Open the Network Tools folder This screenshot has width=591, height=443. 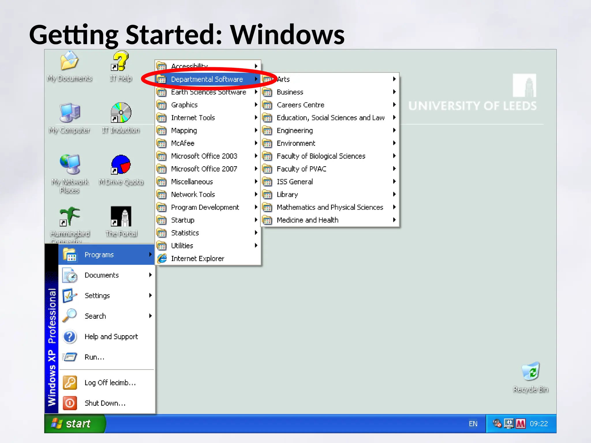click(x=208, y=194)
